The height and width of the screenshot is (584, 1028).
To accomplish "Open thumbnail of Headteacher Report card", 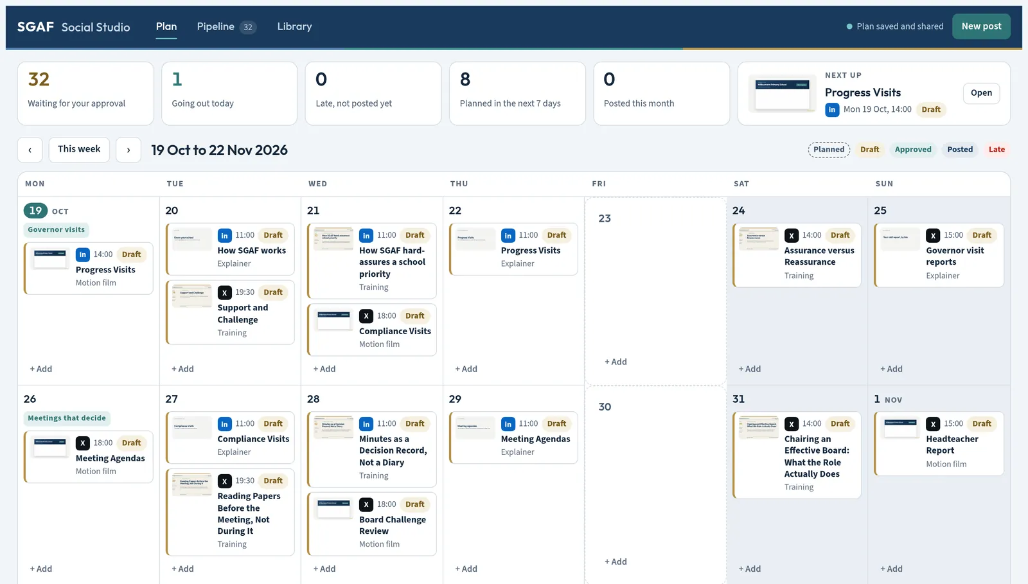I will [901, 428].
